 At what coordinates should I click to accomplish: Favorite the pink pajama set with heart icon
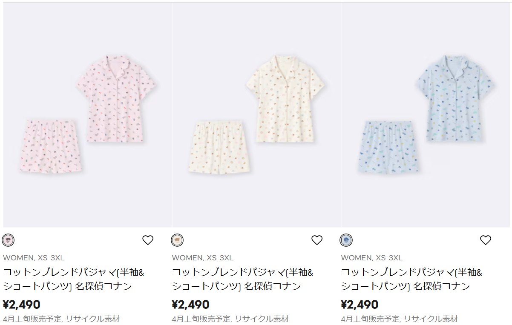[x=147, y=240]
